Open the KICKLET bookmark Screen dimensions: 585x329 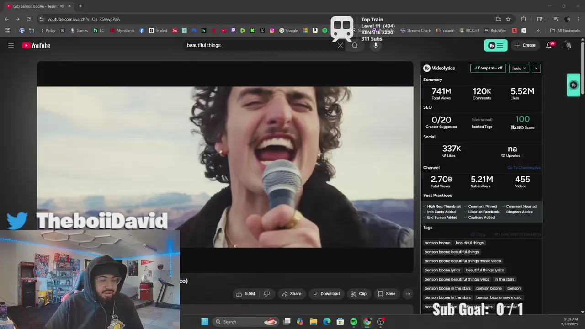[x=469, y=31]
